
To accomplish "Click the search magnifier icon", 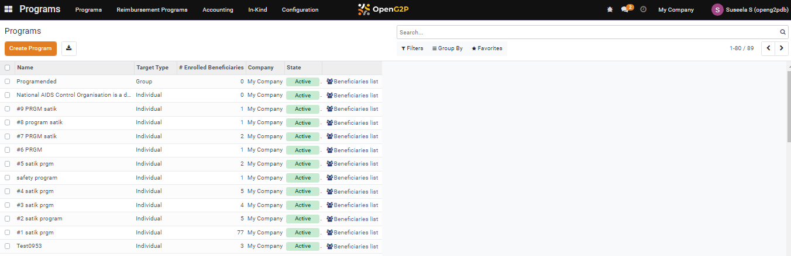I will 783,32.
